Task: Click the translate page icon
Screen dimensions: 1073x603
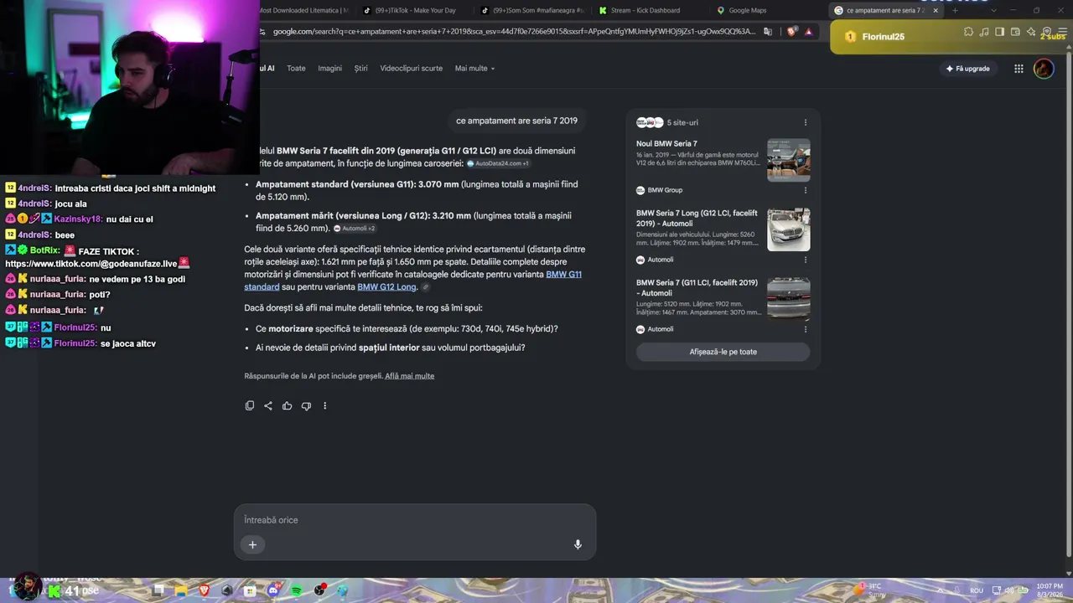Action: (768, 32)
